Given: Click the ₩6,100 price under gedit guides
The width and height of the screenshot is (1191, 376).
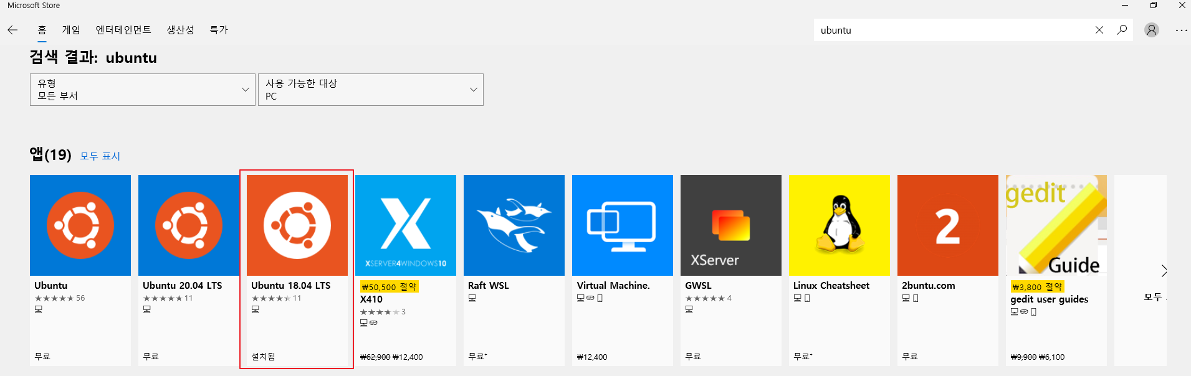Looking at the screenshot, I should click(x=1052, y=357).
